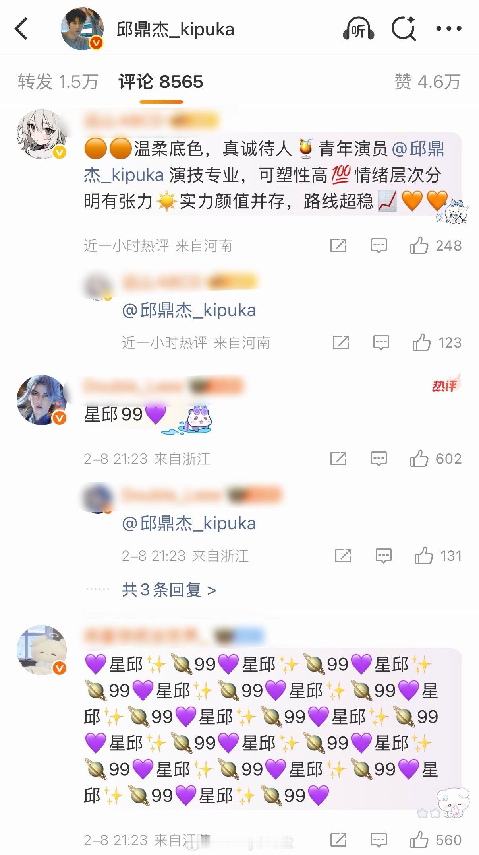
Task: Like the comment with 560 likes
Action: click(436, 840)
